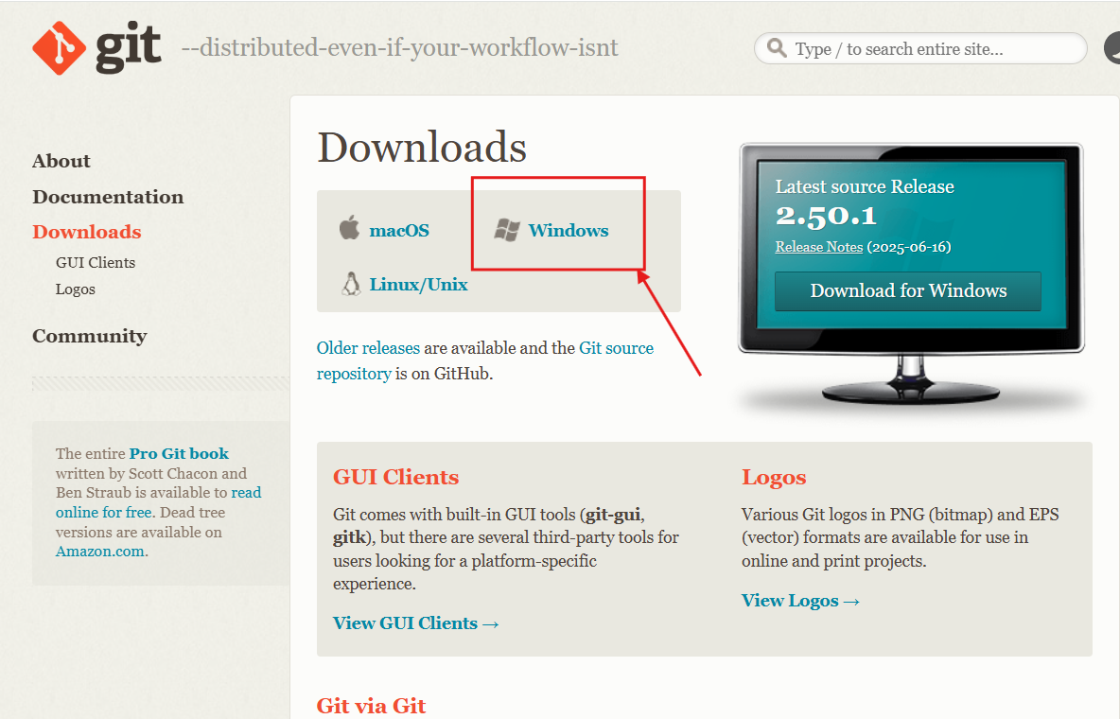Click the magnifying glass search icon
1120x719 pixels.
pyautogui.click(x=777, y=48)
